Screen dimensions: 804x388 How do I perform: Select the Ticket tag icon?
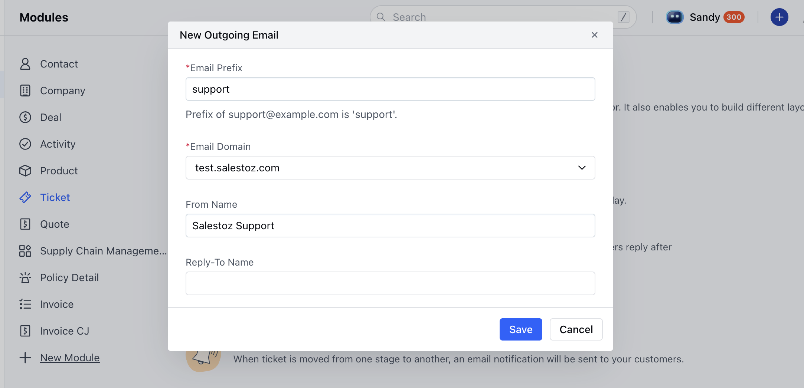point(25,197)
